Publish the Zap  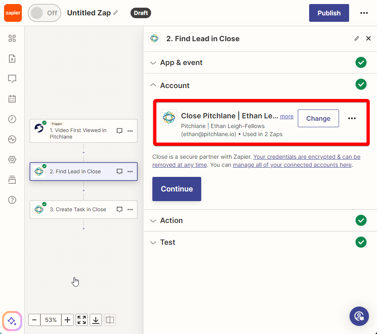pyautogui.click(x=329, y=13)
